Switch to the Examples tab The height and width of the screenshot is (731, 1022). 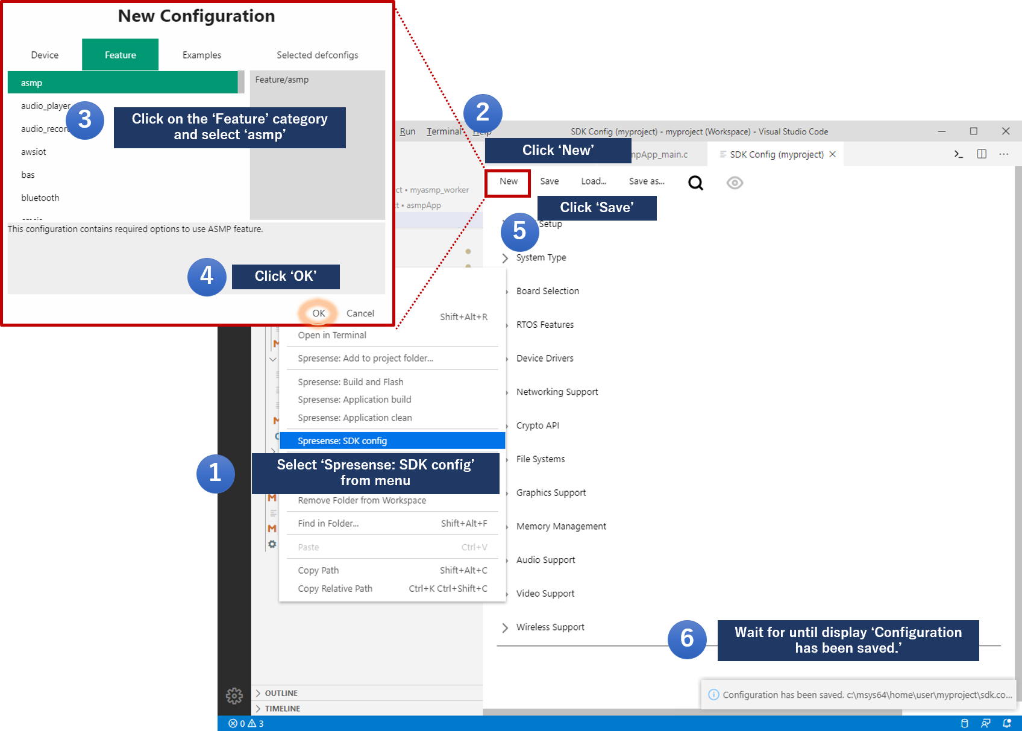click(x=202, y=55)
